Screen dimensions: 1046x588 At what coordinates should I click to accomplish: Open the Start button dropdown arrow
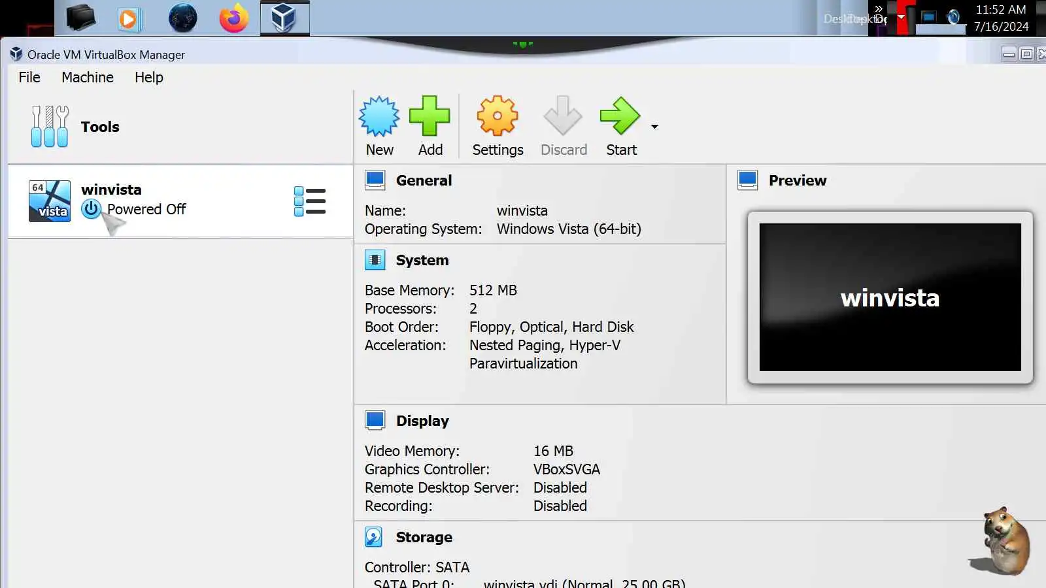click(x=654, y=127)
